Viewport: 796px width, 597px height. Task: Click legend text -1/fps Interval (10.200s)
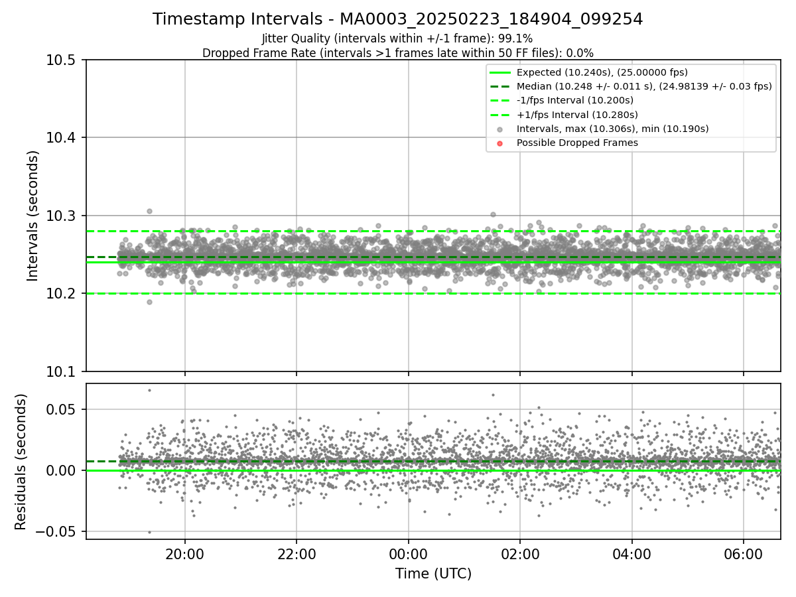[x=575, y=100]
